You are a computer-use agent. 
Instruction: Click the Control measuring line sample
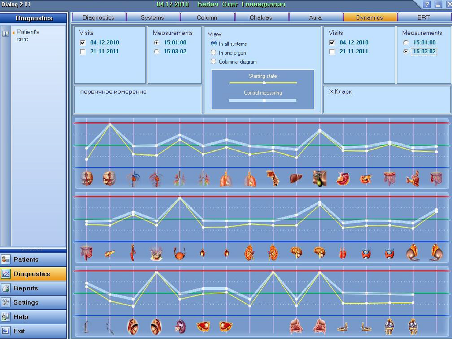pyautogui.click(x=263, y=100)
